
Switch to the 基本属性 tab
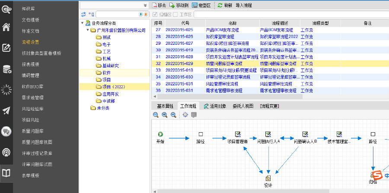click(165, 106)
